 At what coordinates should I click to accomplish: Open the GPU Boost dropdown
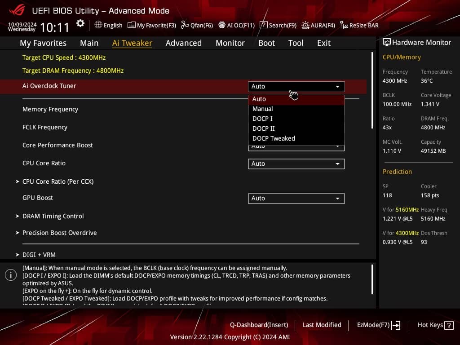[296, 198]
